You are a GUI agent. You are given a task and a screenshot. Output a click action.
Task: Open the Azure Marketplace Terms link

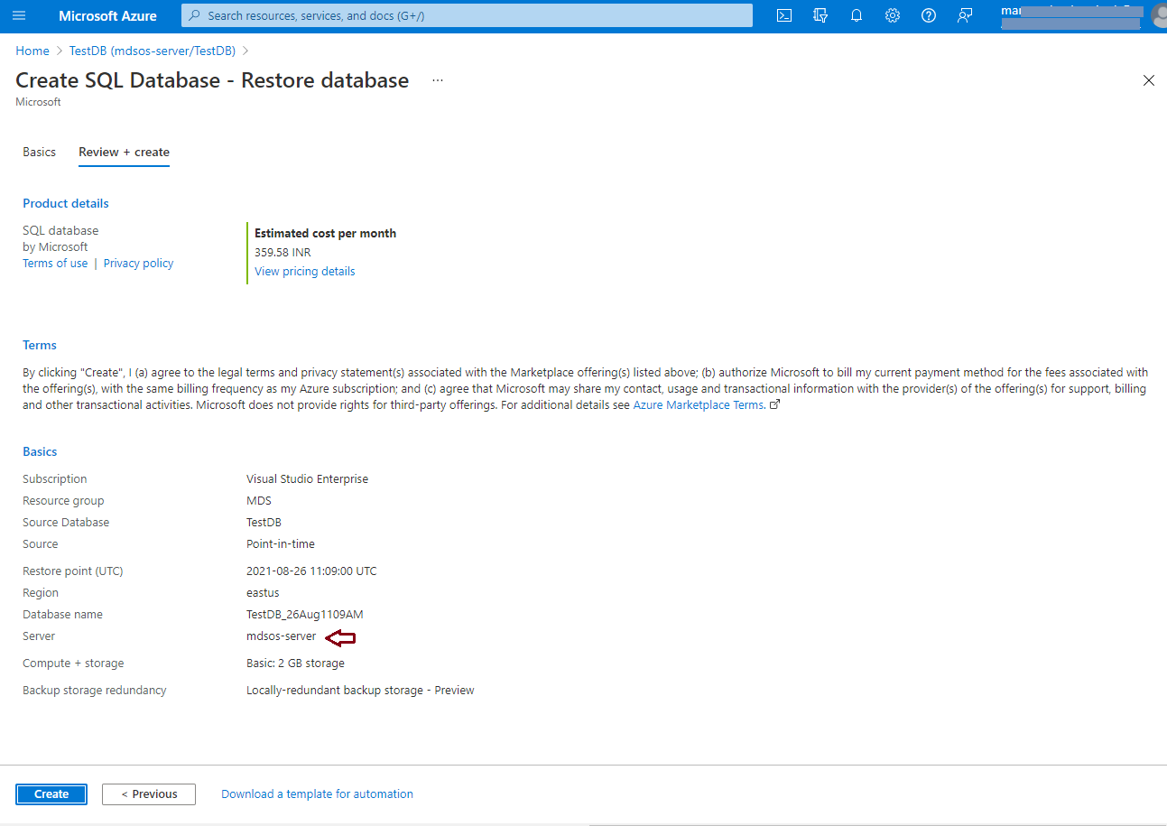tap(699, 405)
